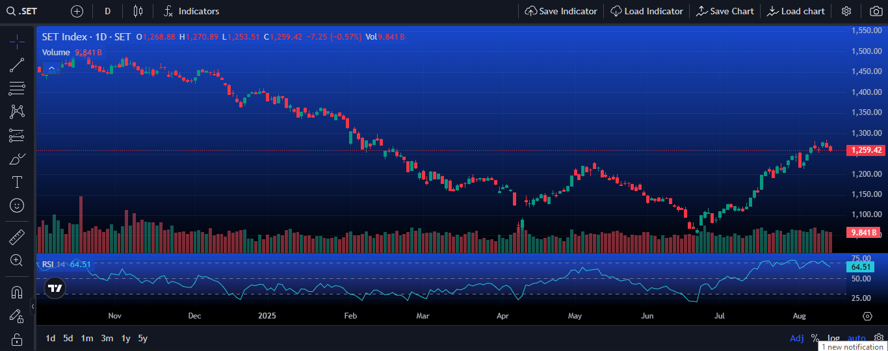
Task: Open the D timeframe interval selector
Action: click(x=107, y=11)
